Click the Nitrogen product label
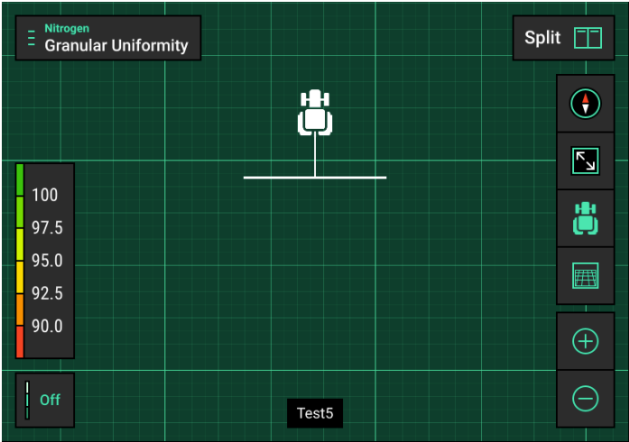629x442 pixels. coord(67,29)
